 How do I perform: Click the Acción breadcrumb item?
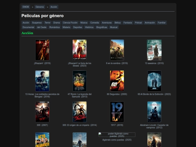point(54,7)
